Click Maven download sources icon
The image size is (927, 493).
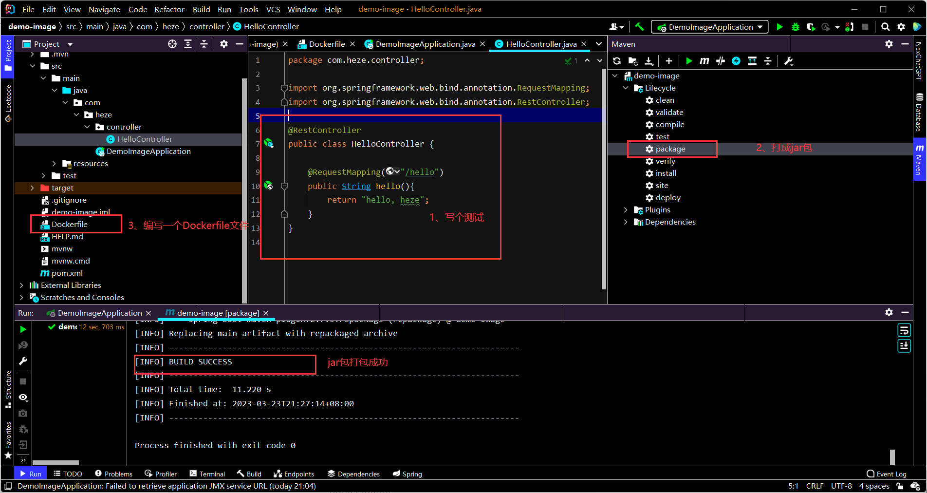click(x=649, y=61)
